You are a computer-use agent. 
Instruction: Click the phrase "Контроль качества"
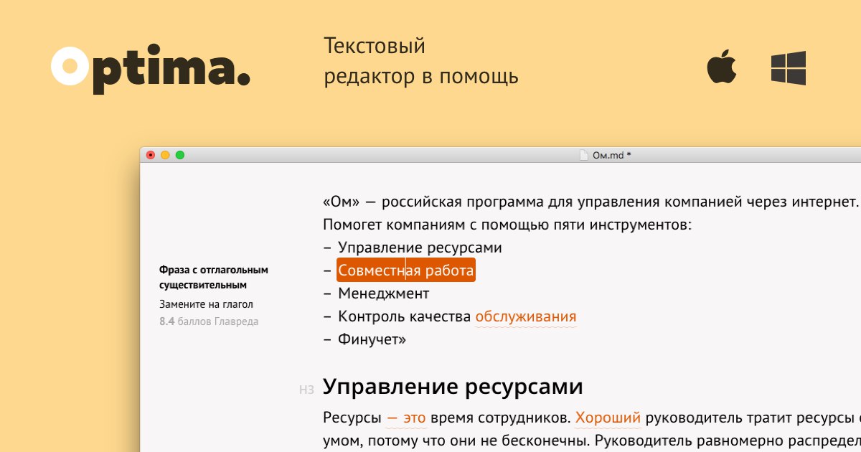click(405, 316)
